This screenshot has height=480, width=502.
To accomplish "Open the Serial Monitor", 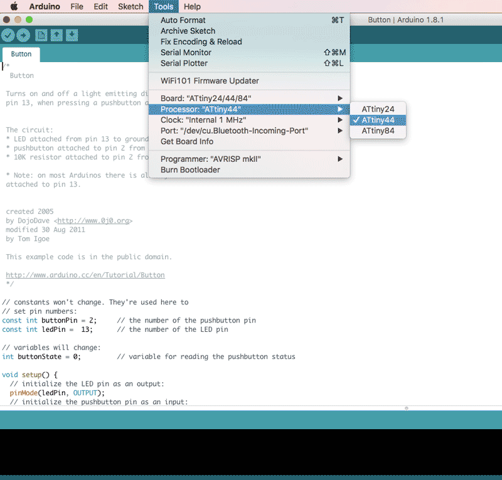I will point(249,53).
